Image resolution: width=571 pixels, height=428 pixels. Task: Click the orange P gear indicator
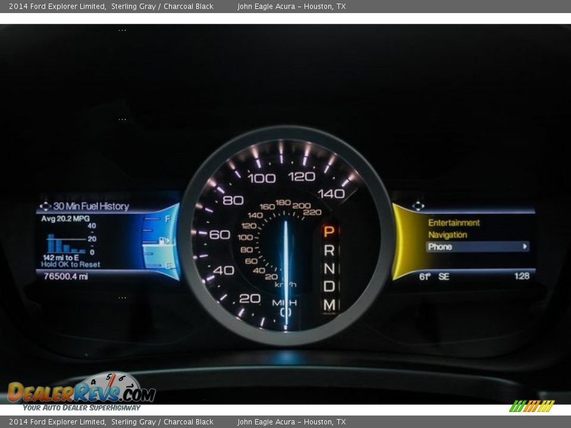(x=328, y=231)
